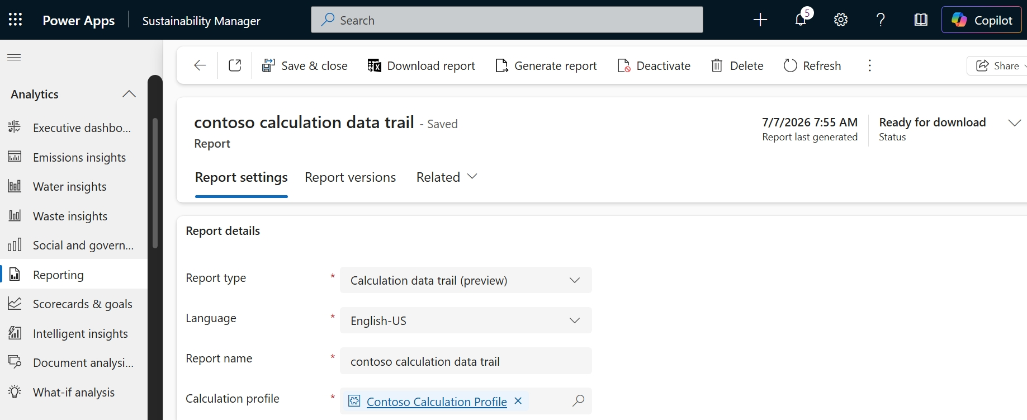Open the app launcher waffle menu
The image size is (1027, 420).
pyautogui.click(x=15, y=20)
